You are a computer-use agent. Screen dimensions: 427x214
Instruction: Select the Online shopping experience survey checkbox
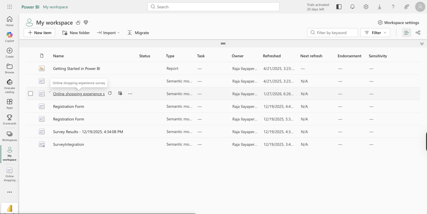click(x=31, y=93)
